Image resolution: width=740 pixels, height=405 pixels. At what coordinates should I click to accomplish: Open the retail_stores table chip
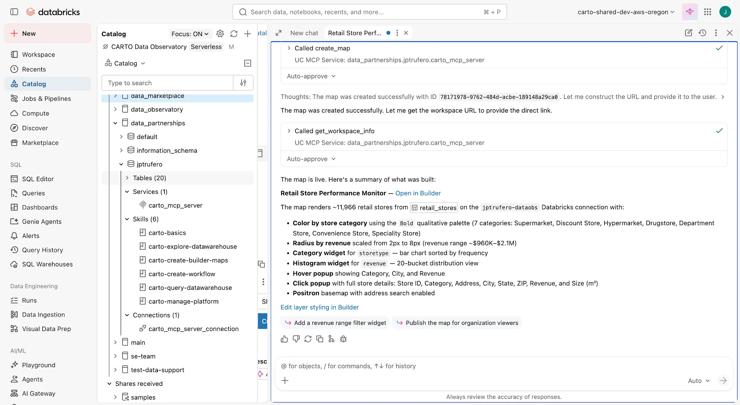click(434, 208)
